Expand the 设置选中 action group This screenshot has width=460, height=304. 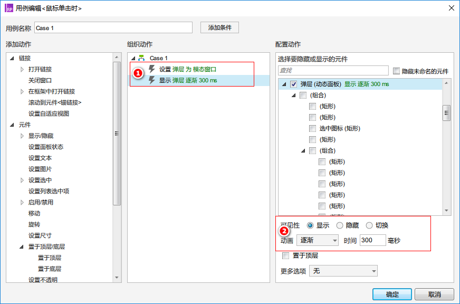click(x=22, y=180)
